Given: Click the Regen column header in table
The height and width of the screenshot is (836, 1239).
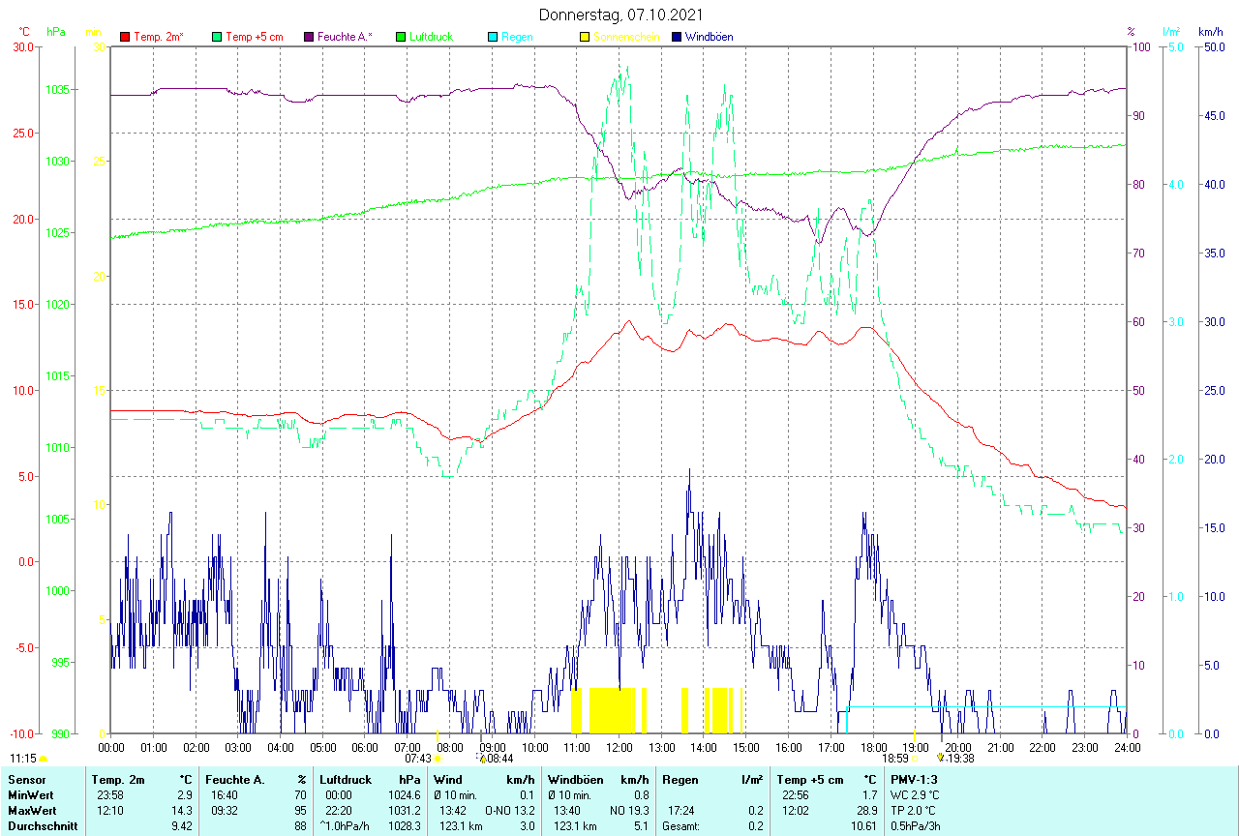Looking at the screenshot, I should tap(679, 780).
